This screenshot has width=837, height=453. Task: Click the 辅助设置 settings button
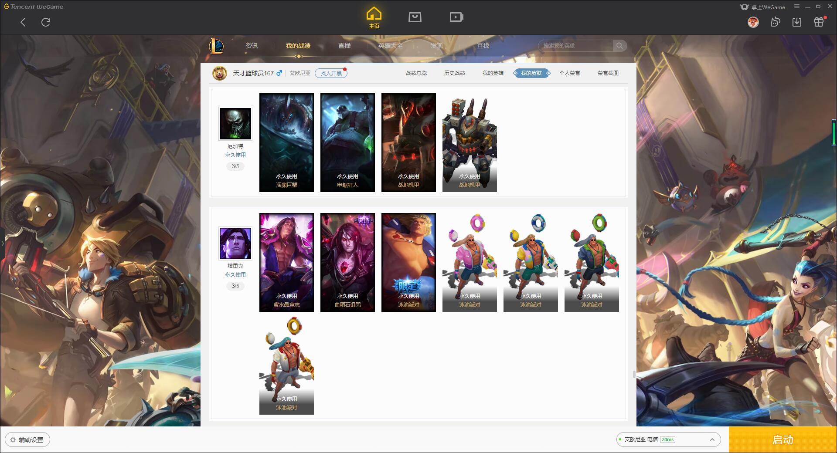click(x=27, y=440)
